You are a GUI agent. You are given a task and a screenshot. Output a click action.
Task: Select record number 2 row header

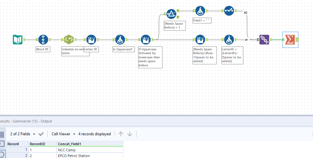(17, 156)
